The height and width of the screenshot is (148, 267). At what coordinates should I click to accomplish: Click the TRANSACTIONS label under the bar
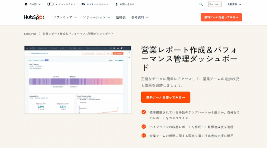58,87
